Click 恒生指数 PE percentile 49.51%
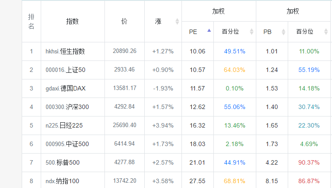 235,51
